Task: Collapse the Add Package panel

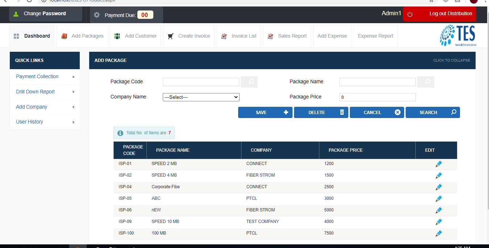Action: [x=452, y=60]
